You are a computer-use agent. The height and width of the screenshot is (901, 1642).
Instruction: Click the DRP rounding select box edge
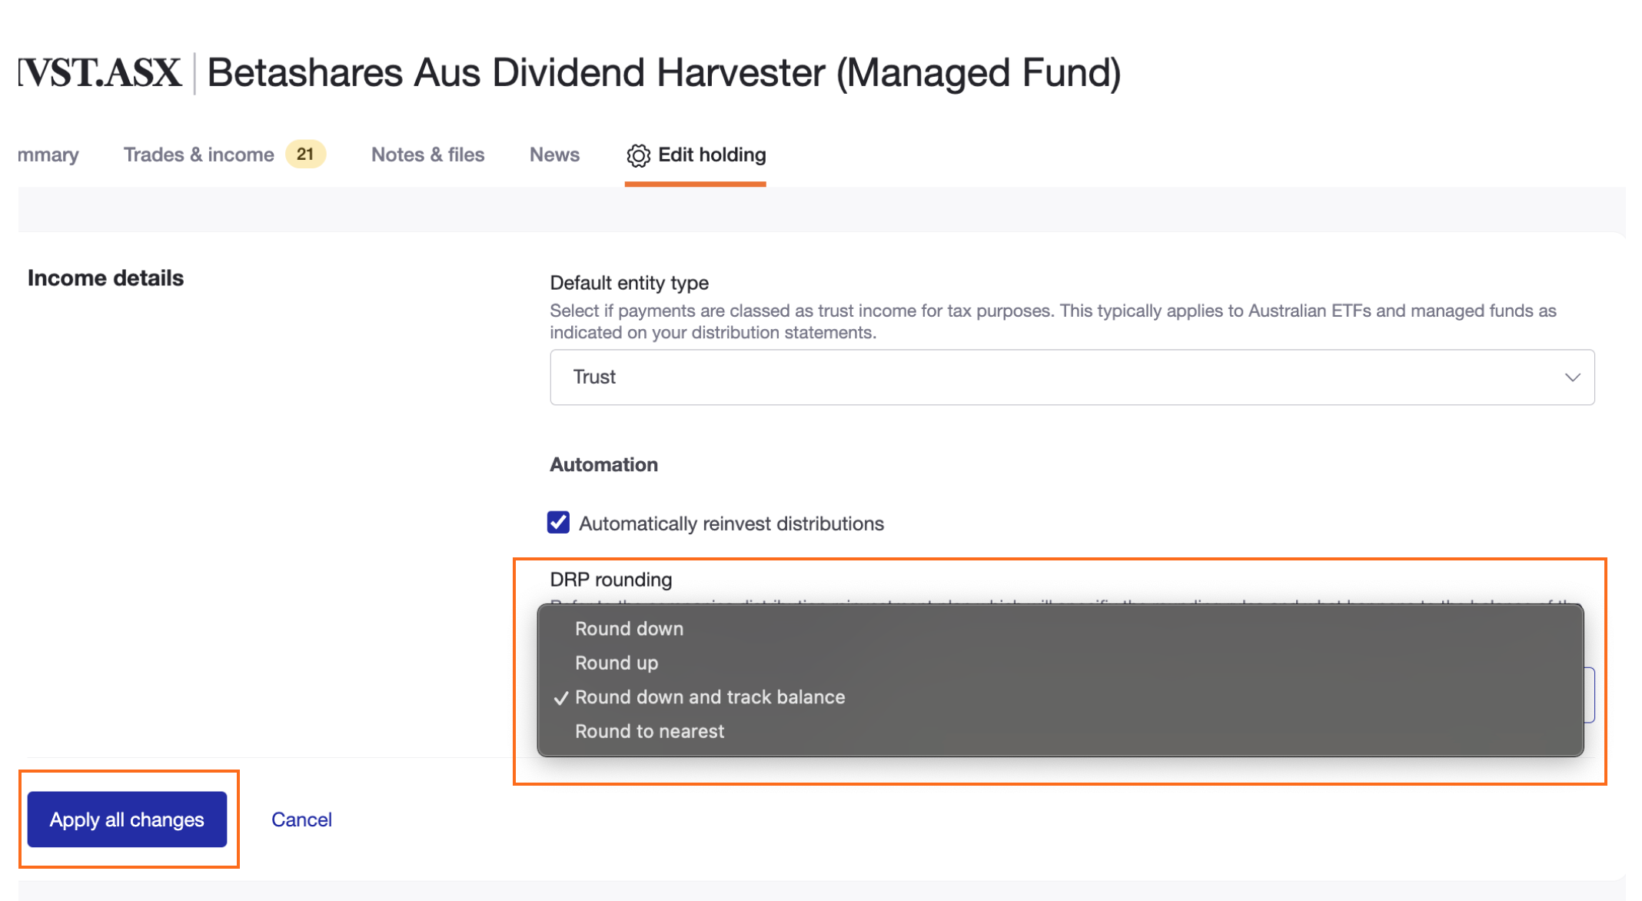pos(1590,695)
